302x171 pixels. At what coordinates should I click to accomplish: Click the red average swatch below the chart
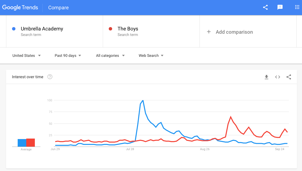pos(31,142)
